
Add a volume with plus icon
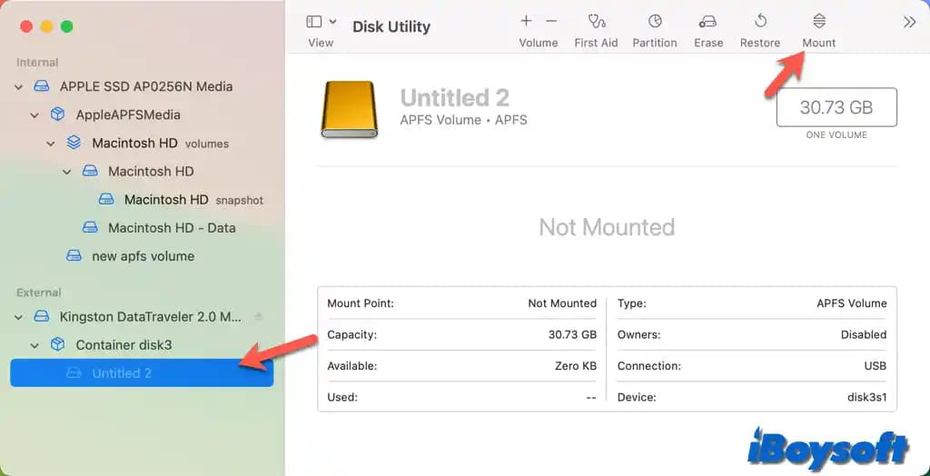[x=526, y=21]
